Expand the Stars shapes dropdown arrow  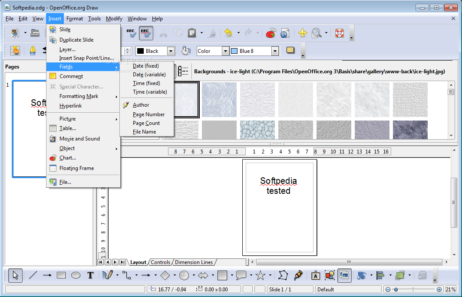click(270, 275)
